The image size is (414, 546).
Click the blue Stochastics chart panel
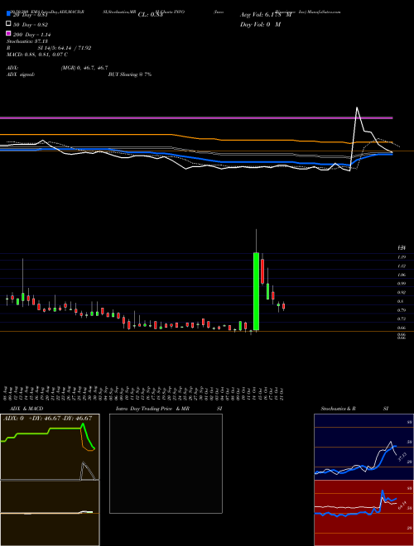point(363,447)
